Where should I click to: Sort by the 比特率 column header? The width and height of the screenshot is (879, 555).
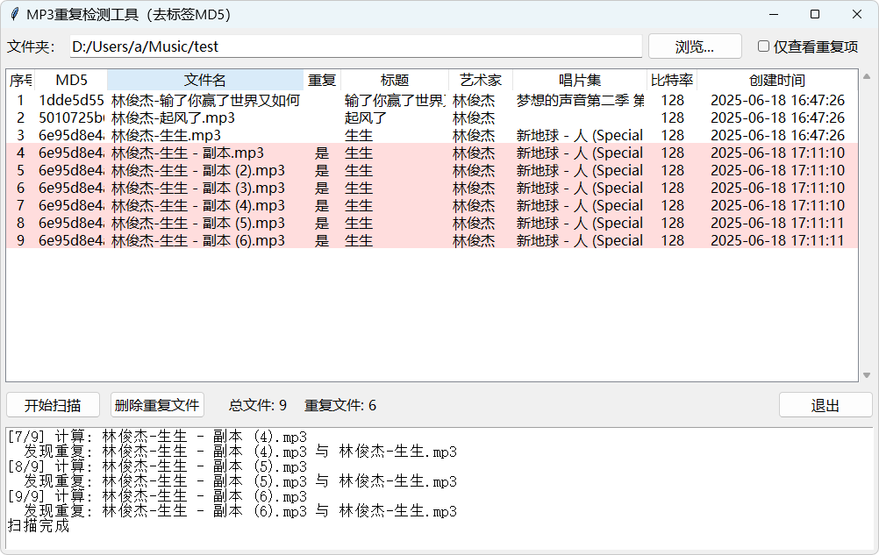pyautogui.click(x=672, y=80)
